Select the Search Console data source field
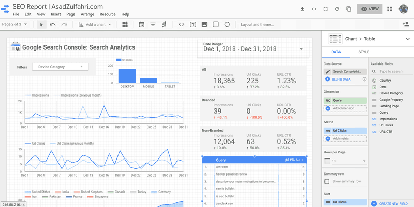414x207 pixels. tap(345, 72)
